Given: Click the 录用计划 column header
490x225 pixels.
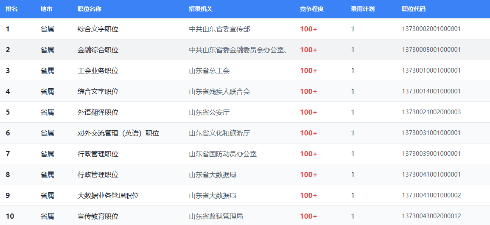Looking at the screenshot, I should click(x=362, y=9).
